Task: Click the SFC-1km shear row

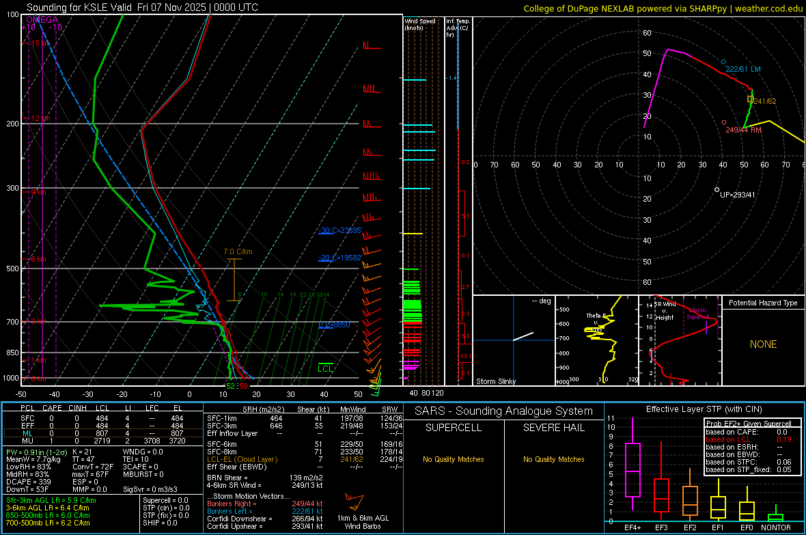Action: click(x=305, y=418)
